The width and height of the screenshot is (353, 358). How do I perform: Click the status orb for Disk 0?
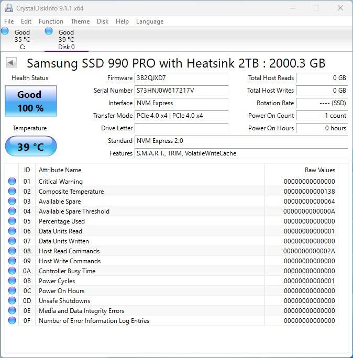[49, 31]
